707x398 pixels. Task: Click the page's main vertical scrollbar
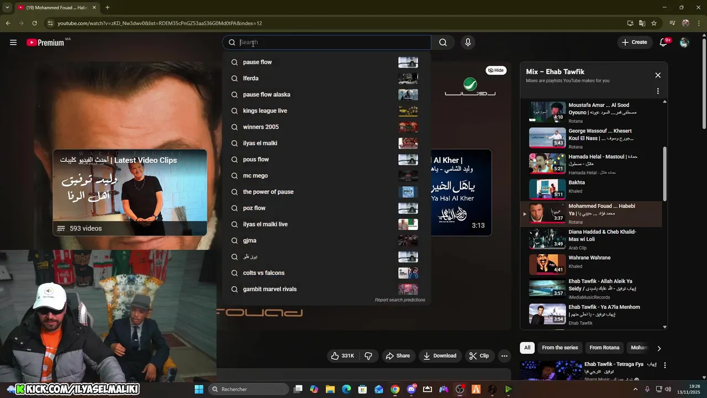point(704,83)
